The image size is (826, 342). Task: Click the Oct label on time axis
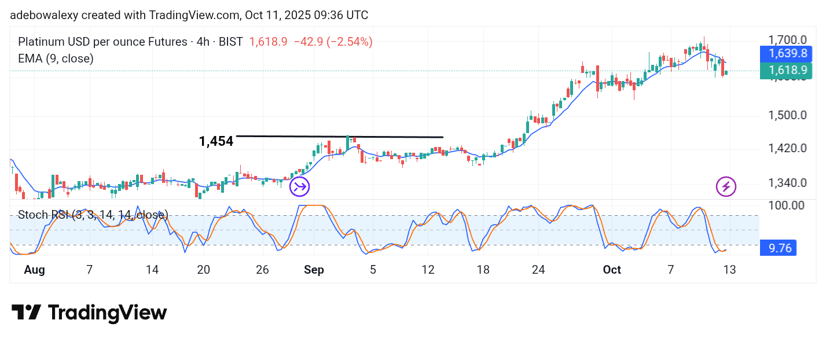(611, 270)
